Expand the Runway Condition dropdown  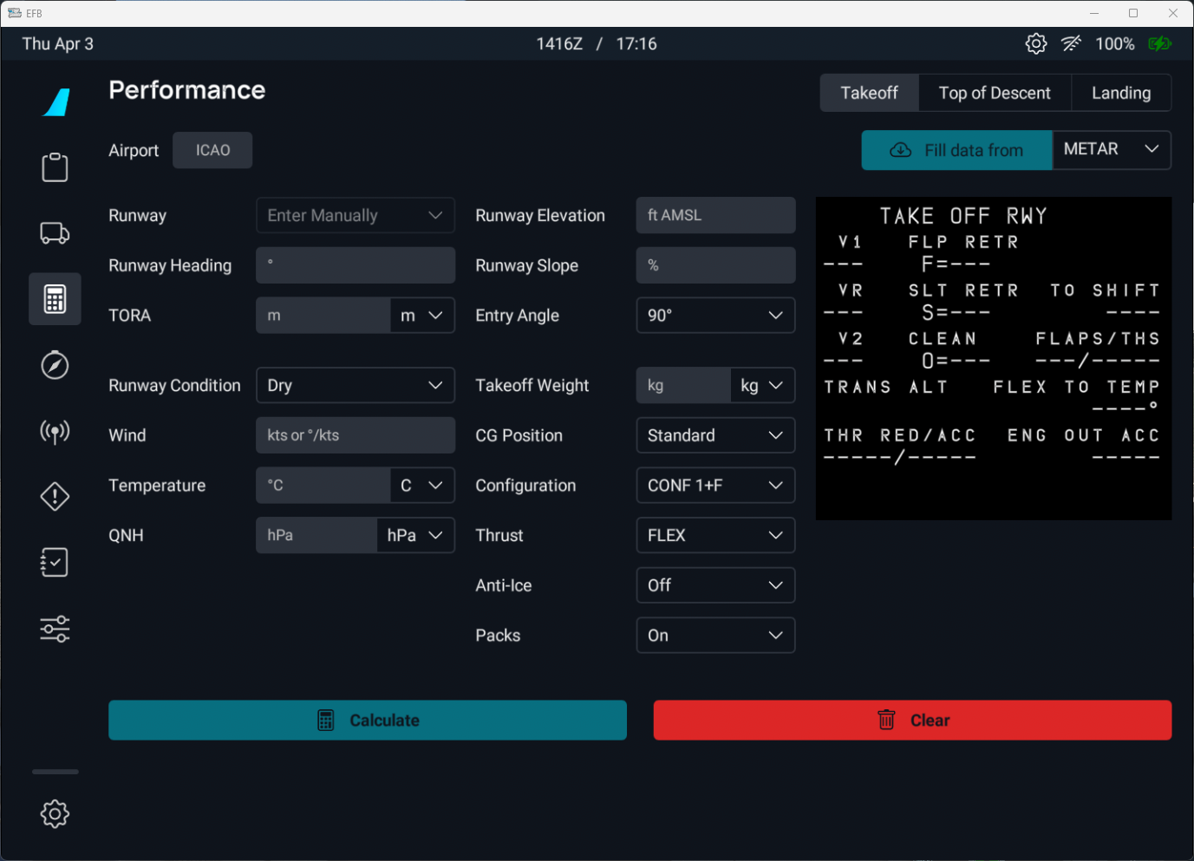coord(355,386)
